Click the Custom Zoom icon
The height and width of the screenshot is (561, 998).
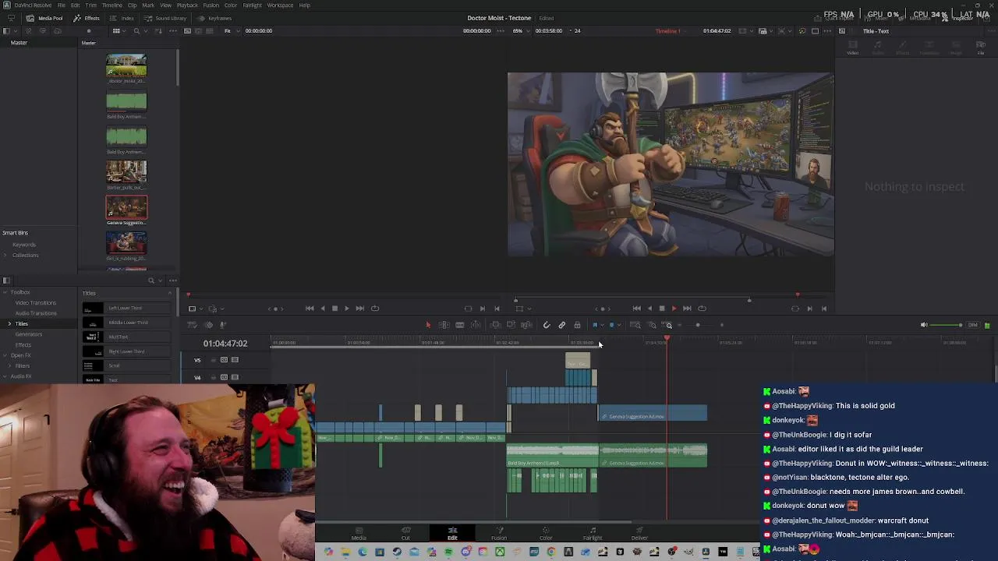(x=668, y=325)
